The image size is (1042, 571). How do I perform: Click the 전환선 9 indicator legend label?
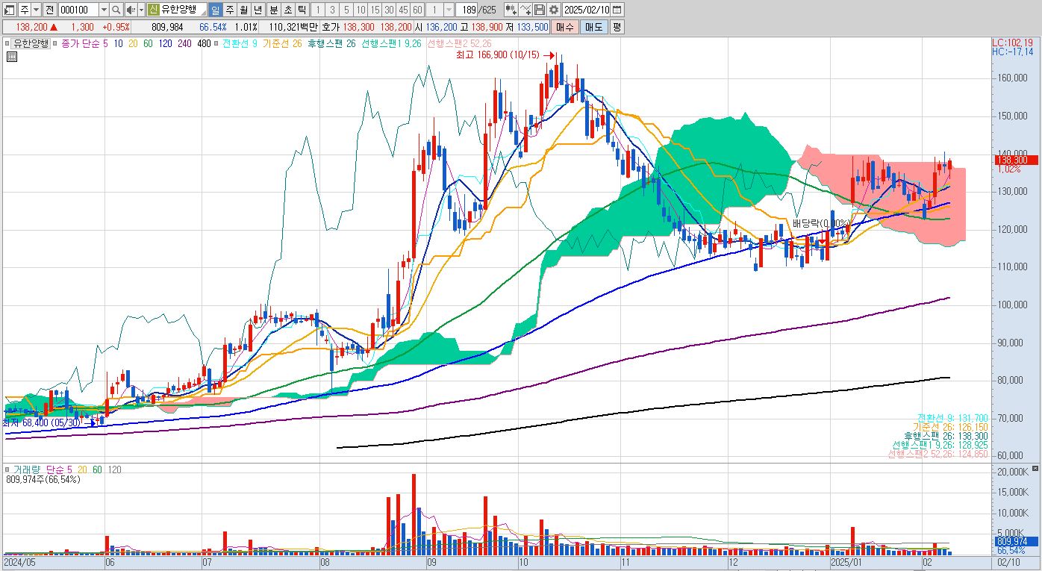click(240, 43)
